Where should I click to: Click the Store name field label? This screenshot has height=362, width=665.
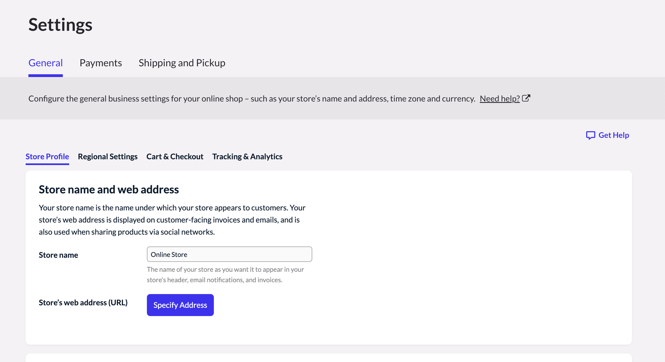click(58, 255)
